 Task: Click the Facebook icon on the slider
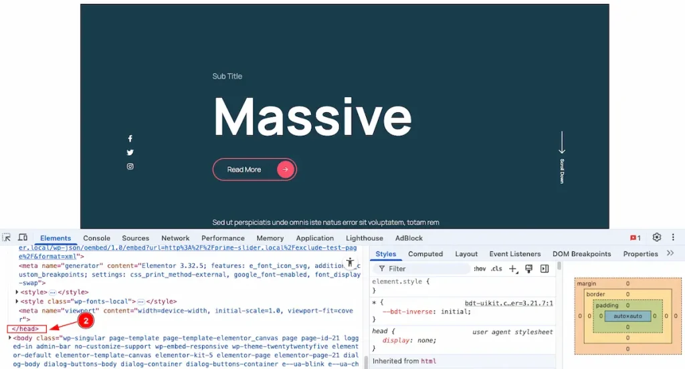pyautogui.click(x=130, y=138)
